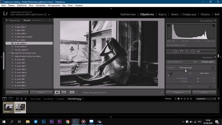Open Telegram from the taskbar
This screenshot has height=125, width=222.
coord(36,122)
